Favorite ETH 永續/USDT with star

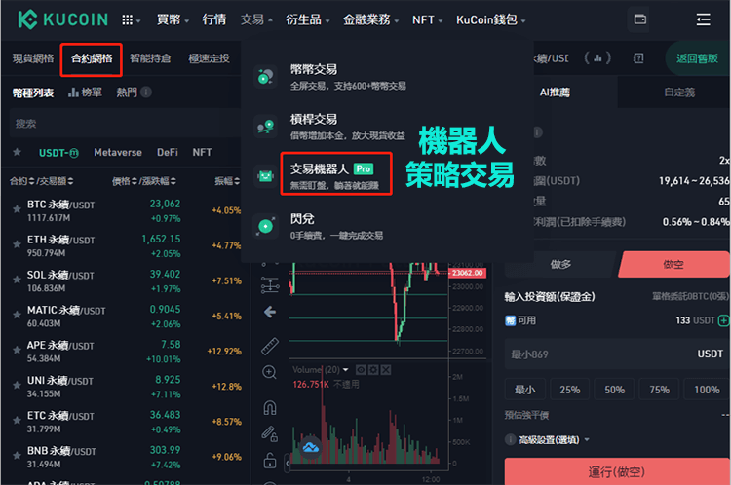click(x=17, y=244)
